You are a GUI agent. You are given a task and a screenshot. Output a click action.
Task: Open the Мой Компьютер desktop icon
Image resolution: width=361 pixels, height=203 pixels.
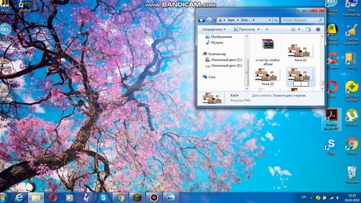351,8
